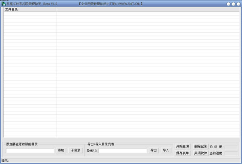Click the application icon in the title bar

pos(4,4)
